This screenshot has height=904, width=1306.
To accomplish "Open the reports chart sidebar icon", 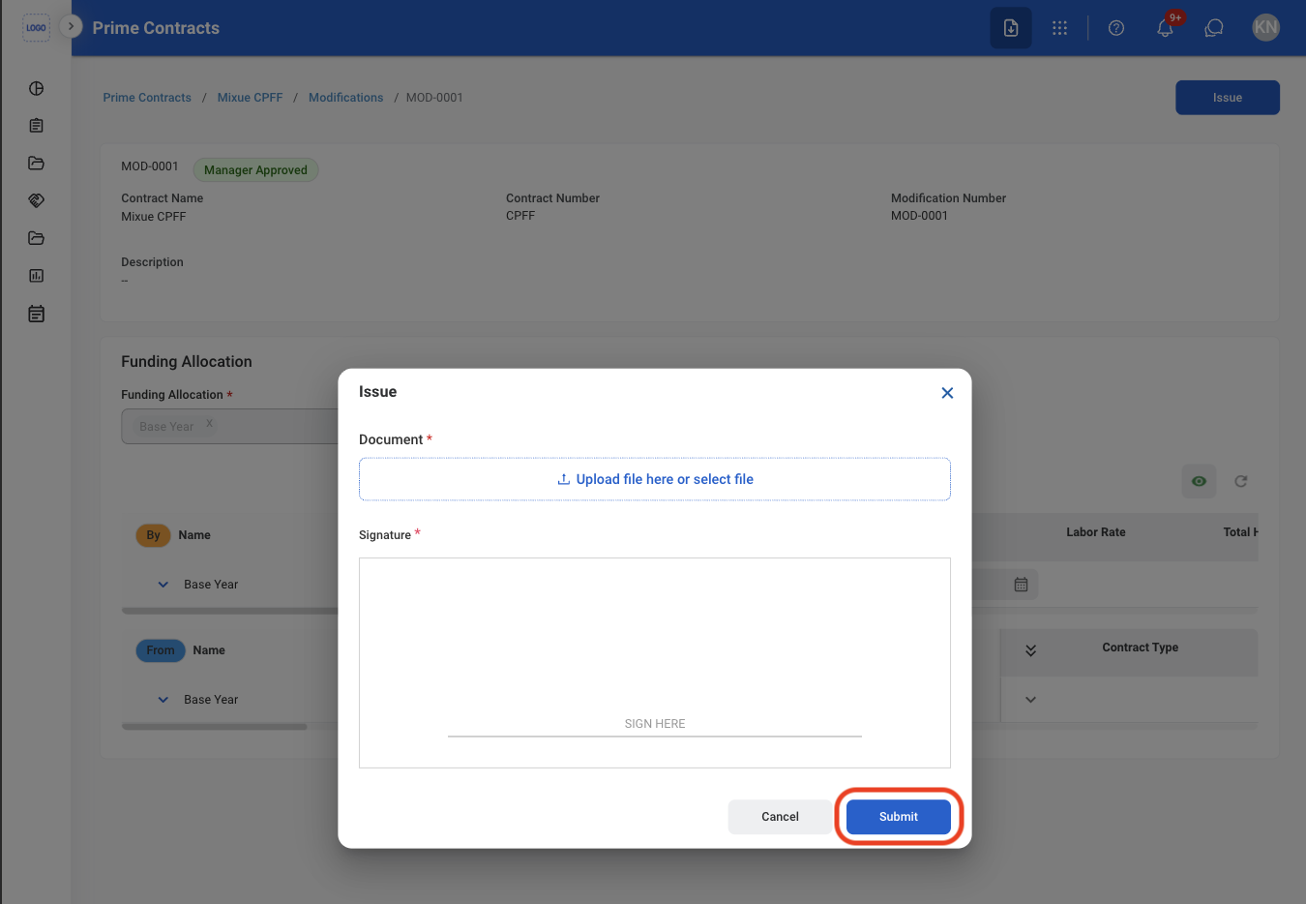I will point(37,276).
